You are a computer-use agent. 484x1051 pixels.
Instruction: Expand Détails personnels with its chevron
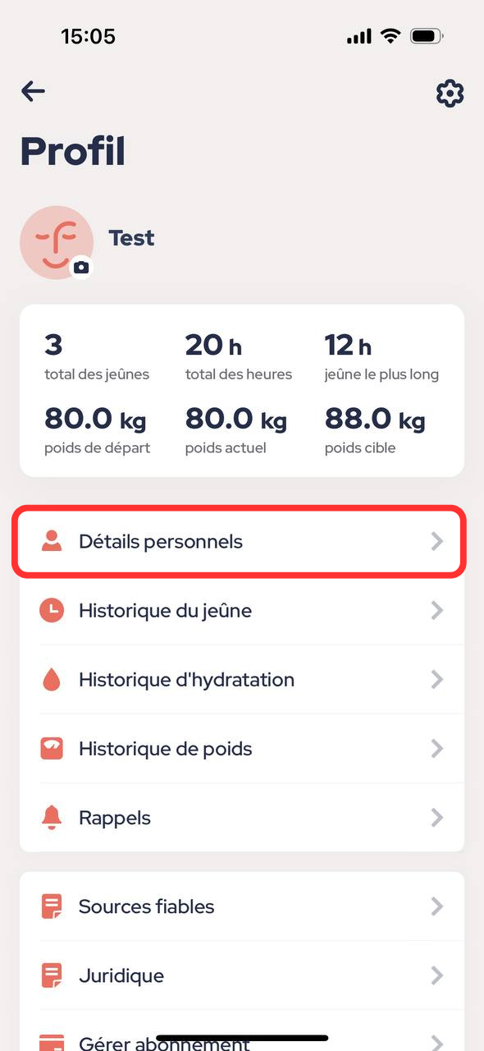(x=437, y=541)
